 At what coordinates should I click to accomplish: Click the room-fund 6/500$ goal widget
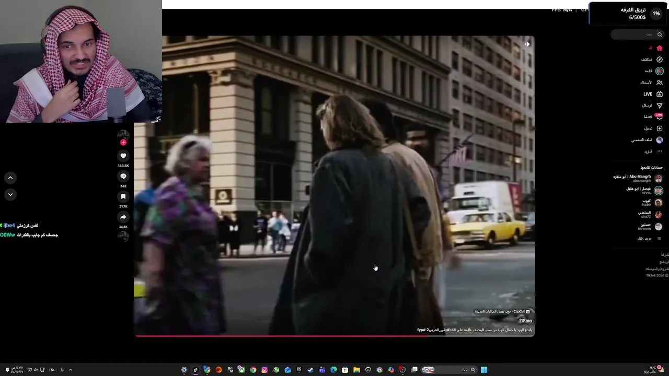point(629,14)
